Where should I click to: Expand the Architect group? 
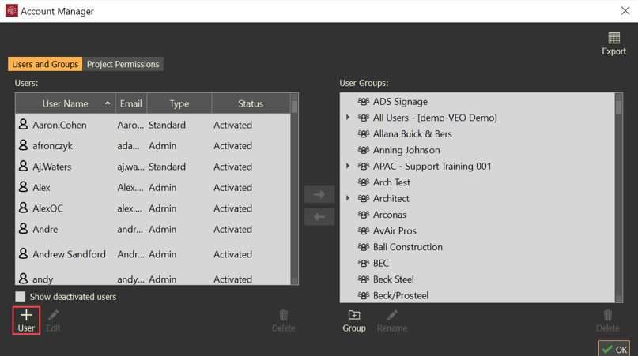point(348,198)
